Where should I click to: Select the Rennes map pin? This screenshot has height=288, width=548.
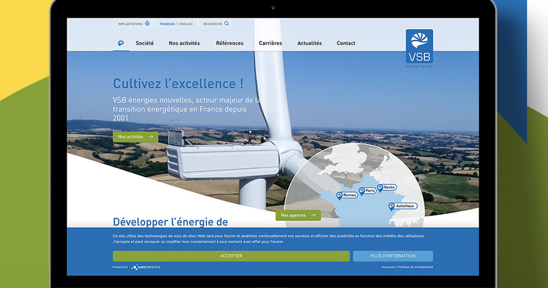pyautogui.click(x=339, y=195)
